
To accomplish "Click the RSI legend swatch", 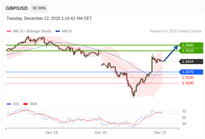I will [9, 104].
